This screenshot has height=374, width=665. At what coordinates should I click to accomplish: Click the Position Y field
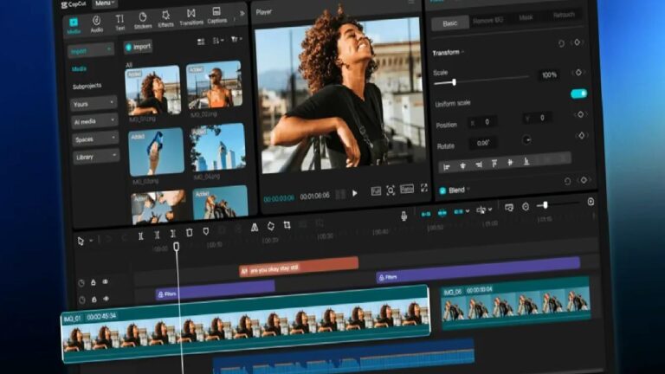tap(538, 119)
